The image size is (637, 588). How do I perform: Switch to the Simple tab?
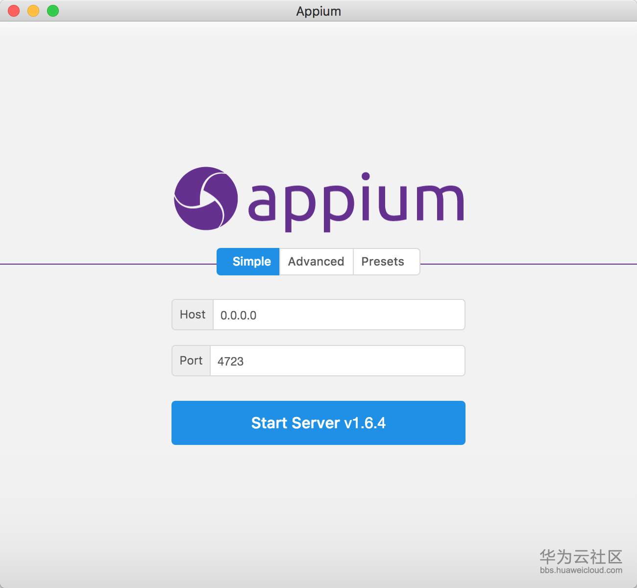(x=248, y=262)
